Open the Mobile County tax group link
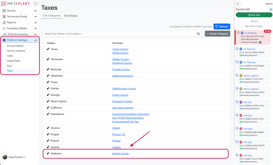 coord(121,154)
